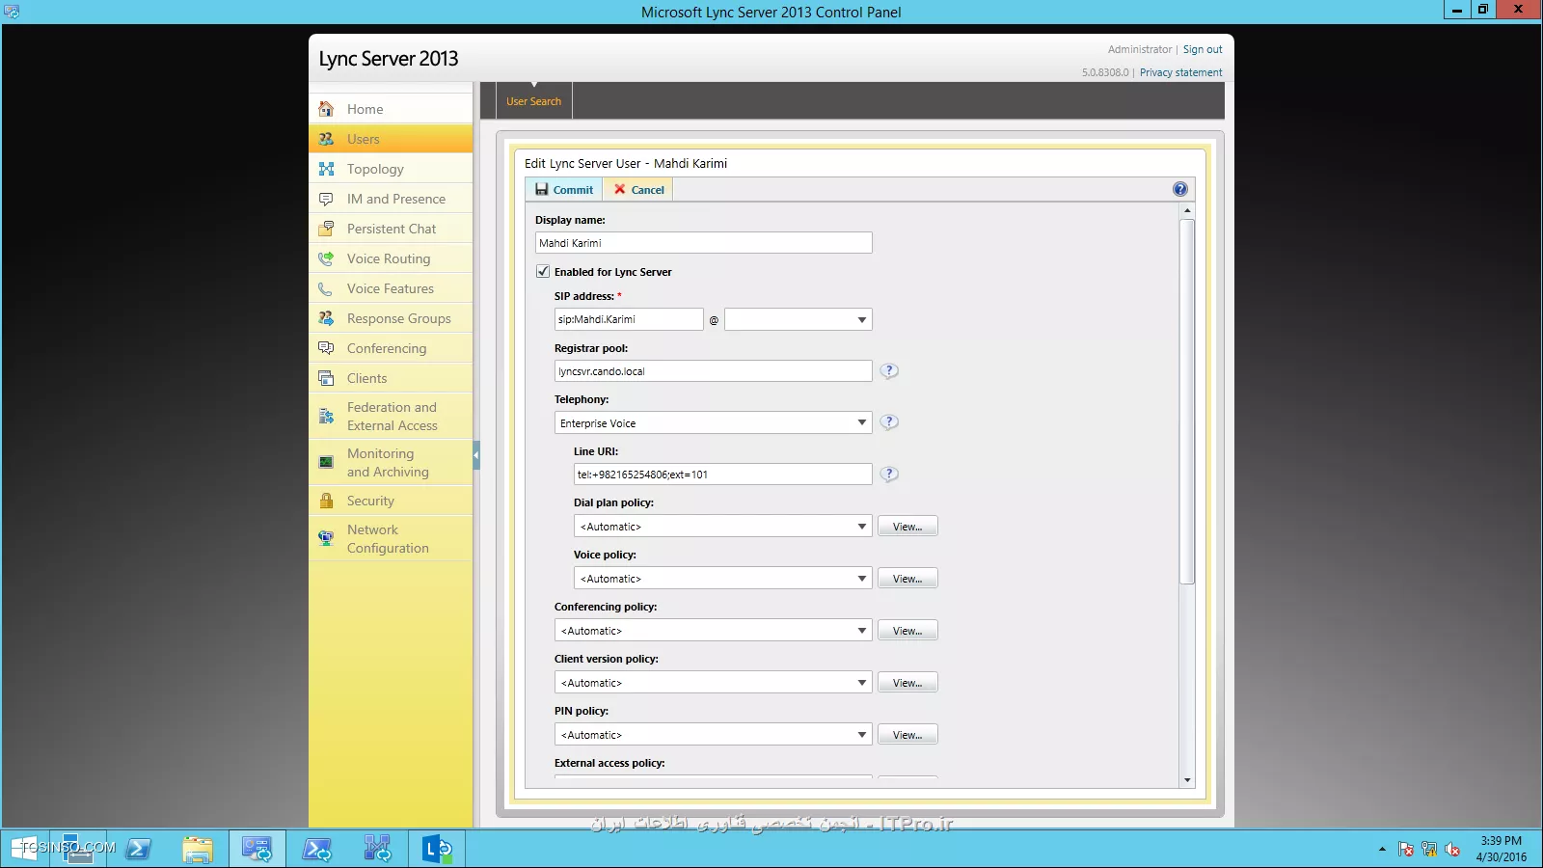Open the Conferencing menu item
1543x868 pixels.
tap(391, 348)
